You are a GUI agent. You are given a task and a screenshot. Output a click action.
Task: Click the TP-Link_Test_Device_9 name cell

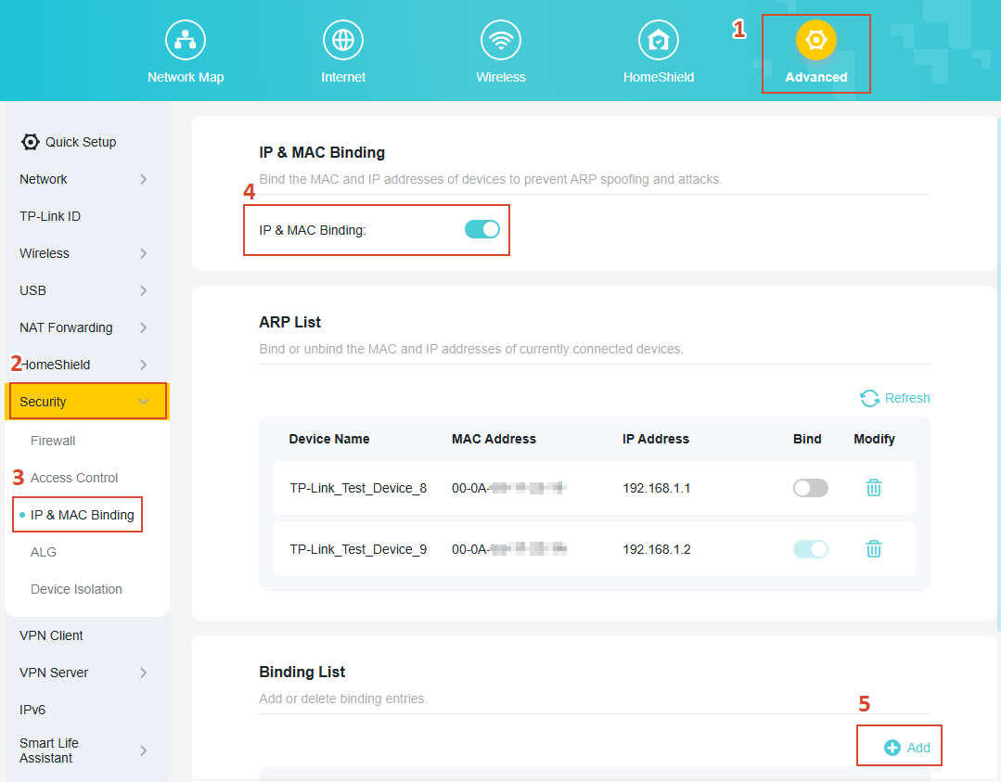[358, 549]
